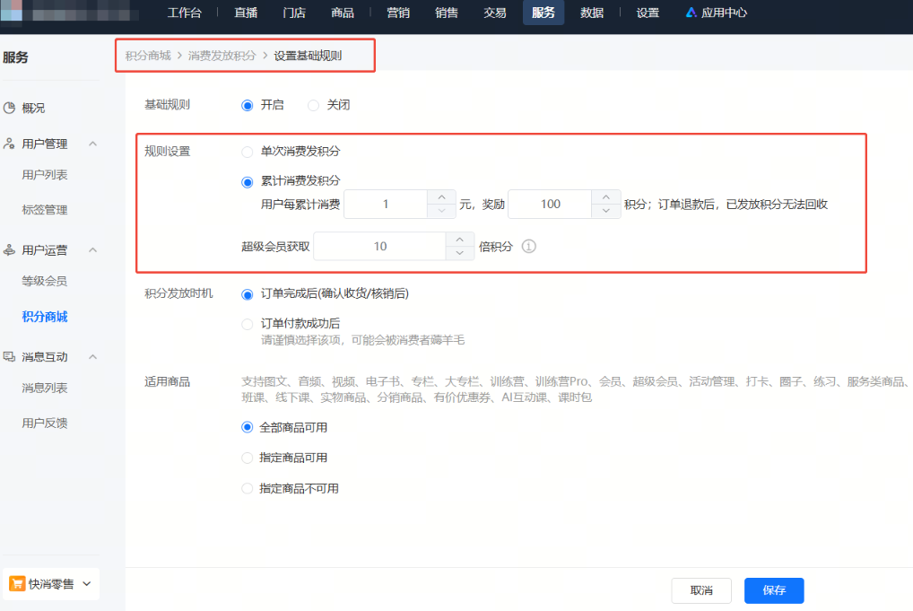Collapse the 消息互动 sidebar section
Screen dimensions: 913x611
(92, 356)
